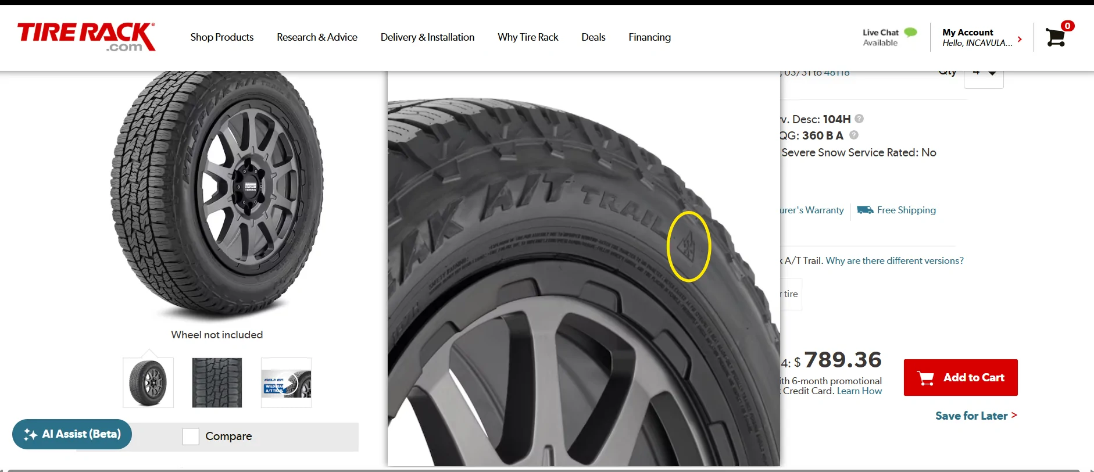Play the Falken Wildpeak video thumbnail

pos(286,382)
